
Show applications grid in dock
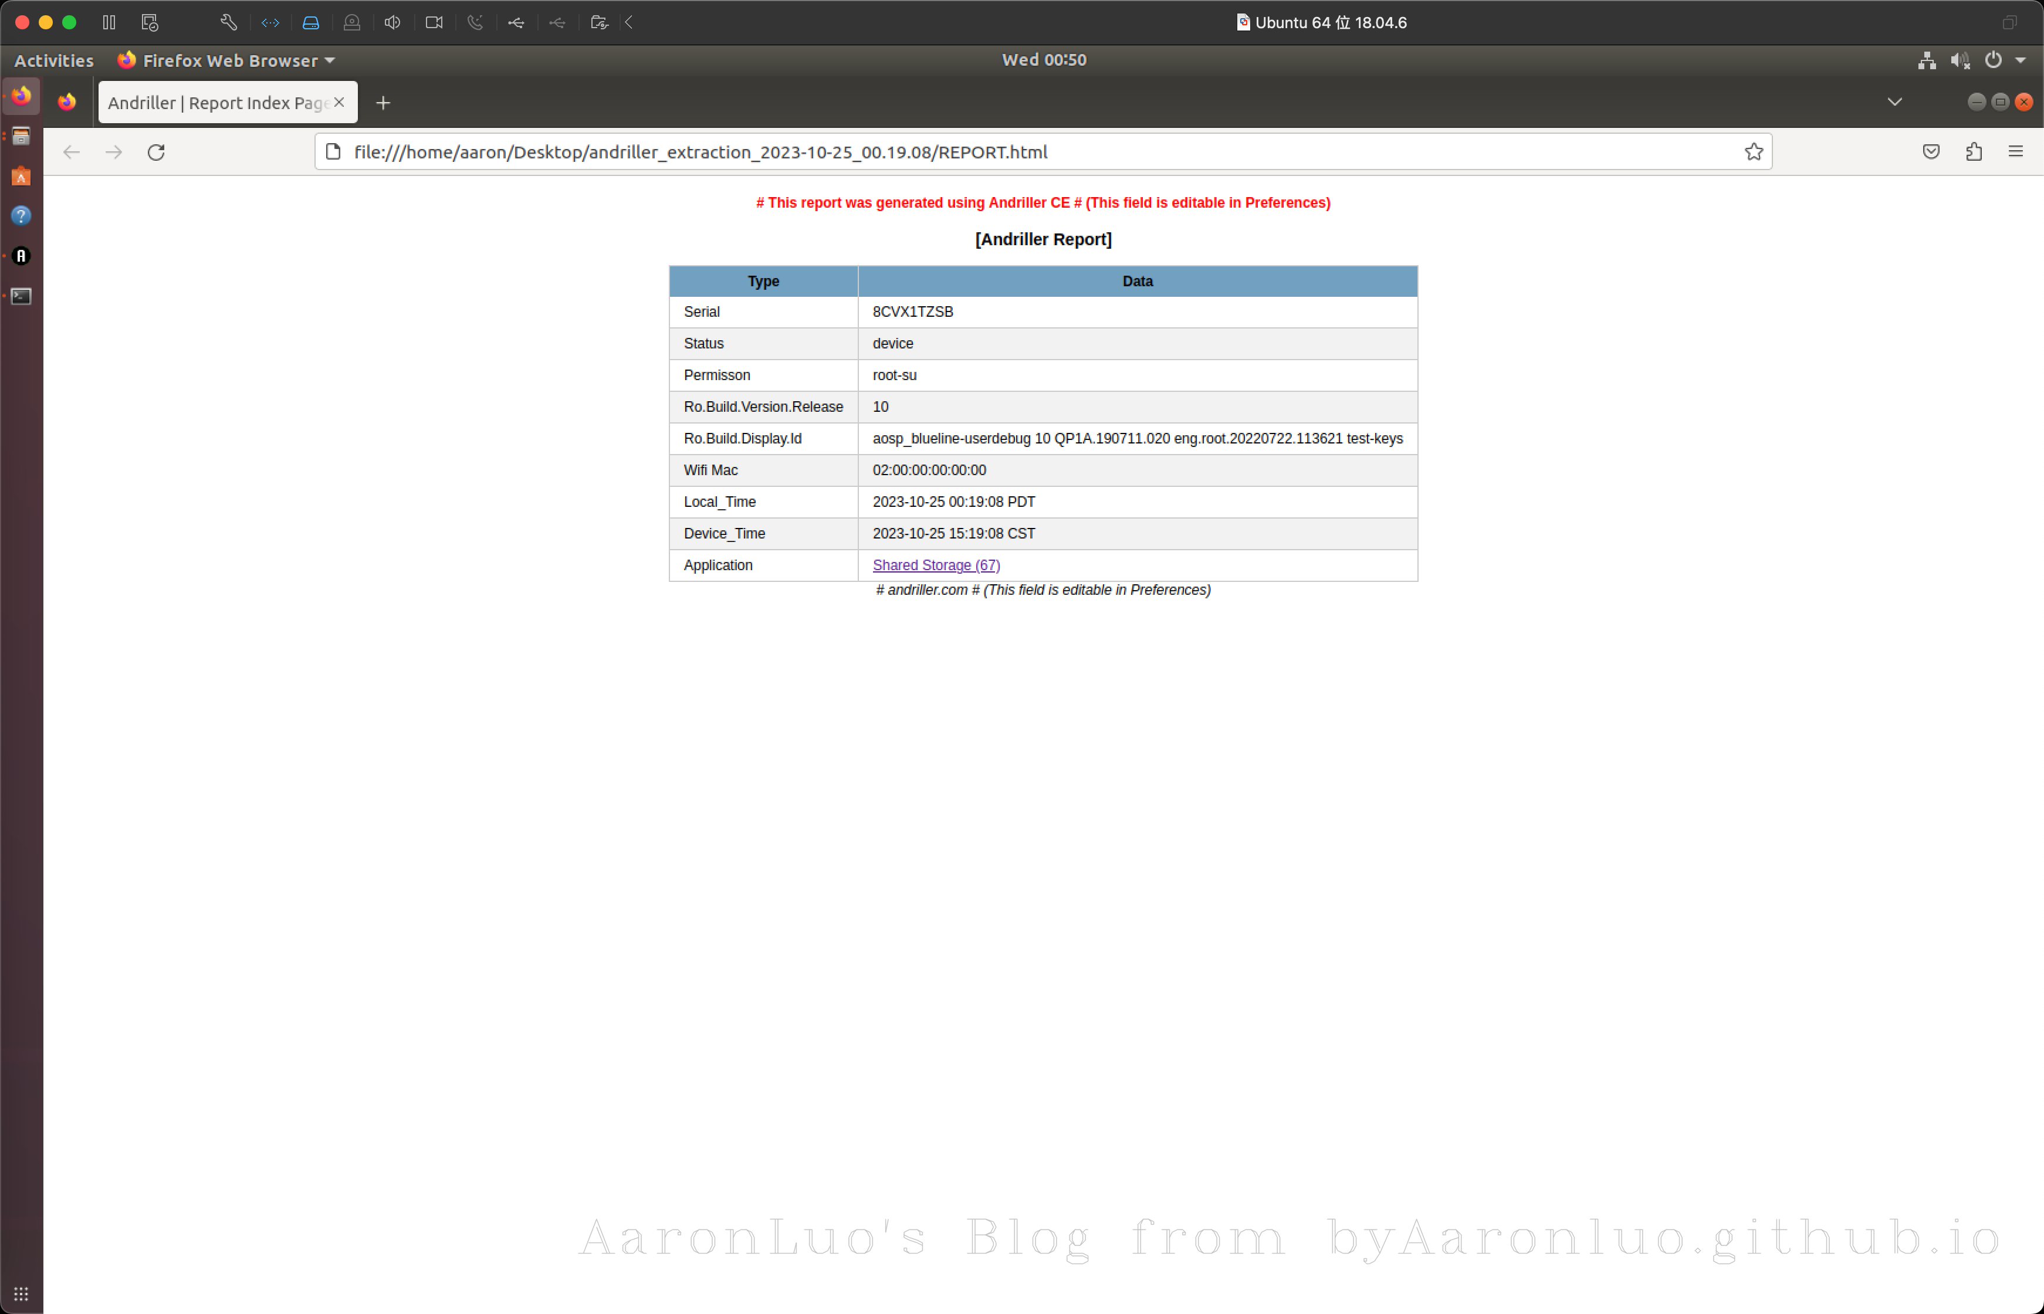(x=21, y=1293)
